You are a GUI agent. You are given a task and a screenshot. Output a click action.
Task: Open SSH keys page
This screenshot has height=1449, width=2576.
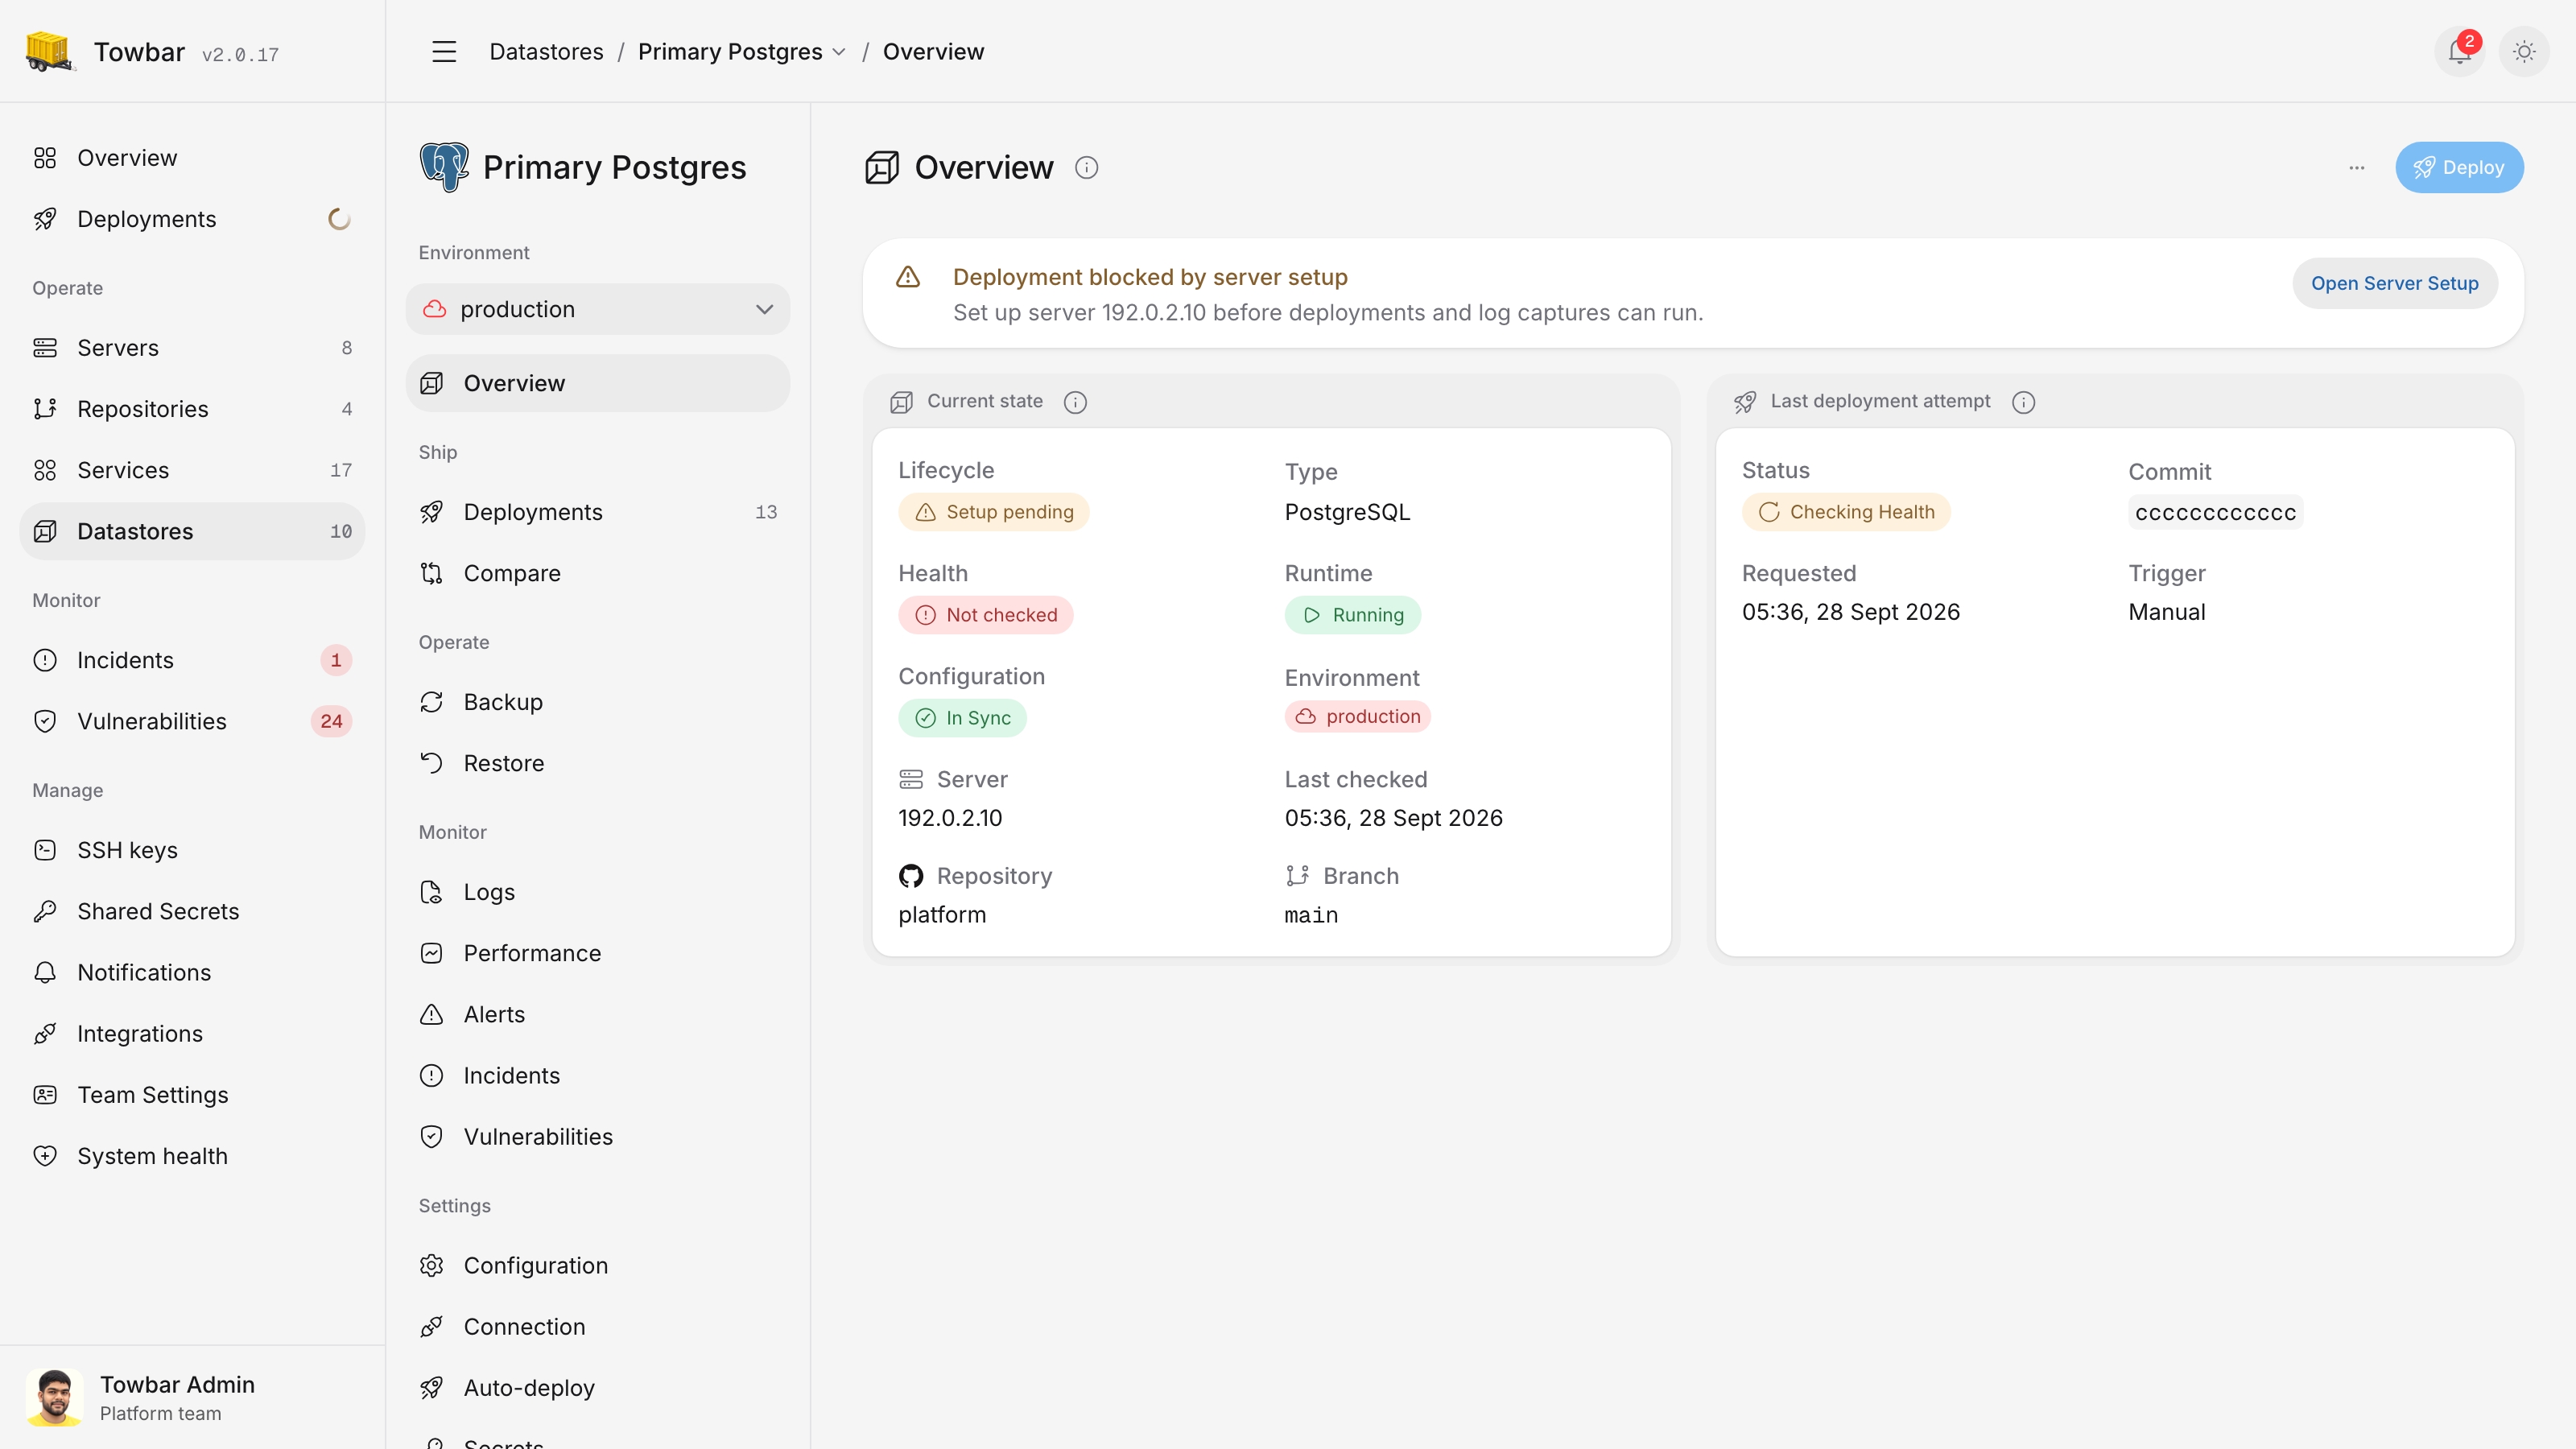(192, 850)
